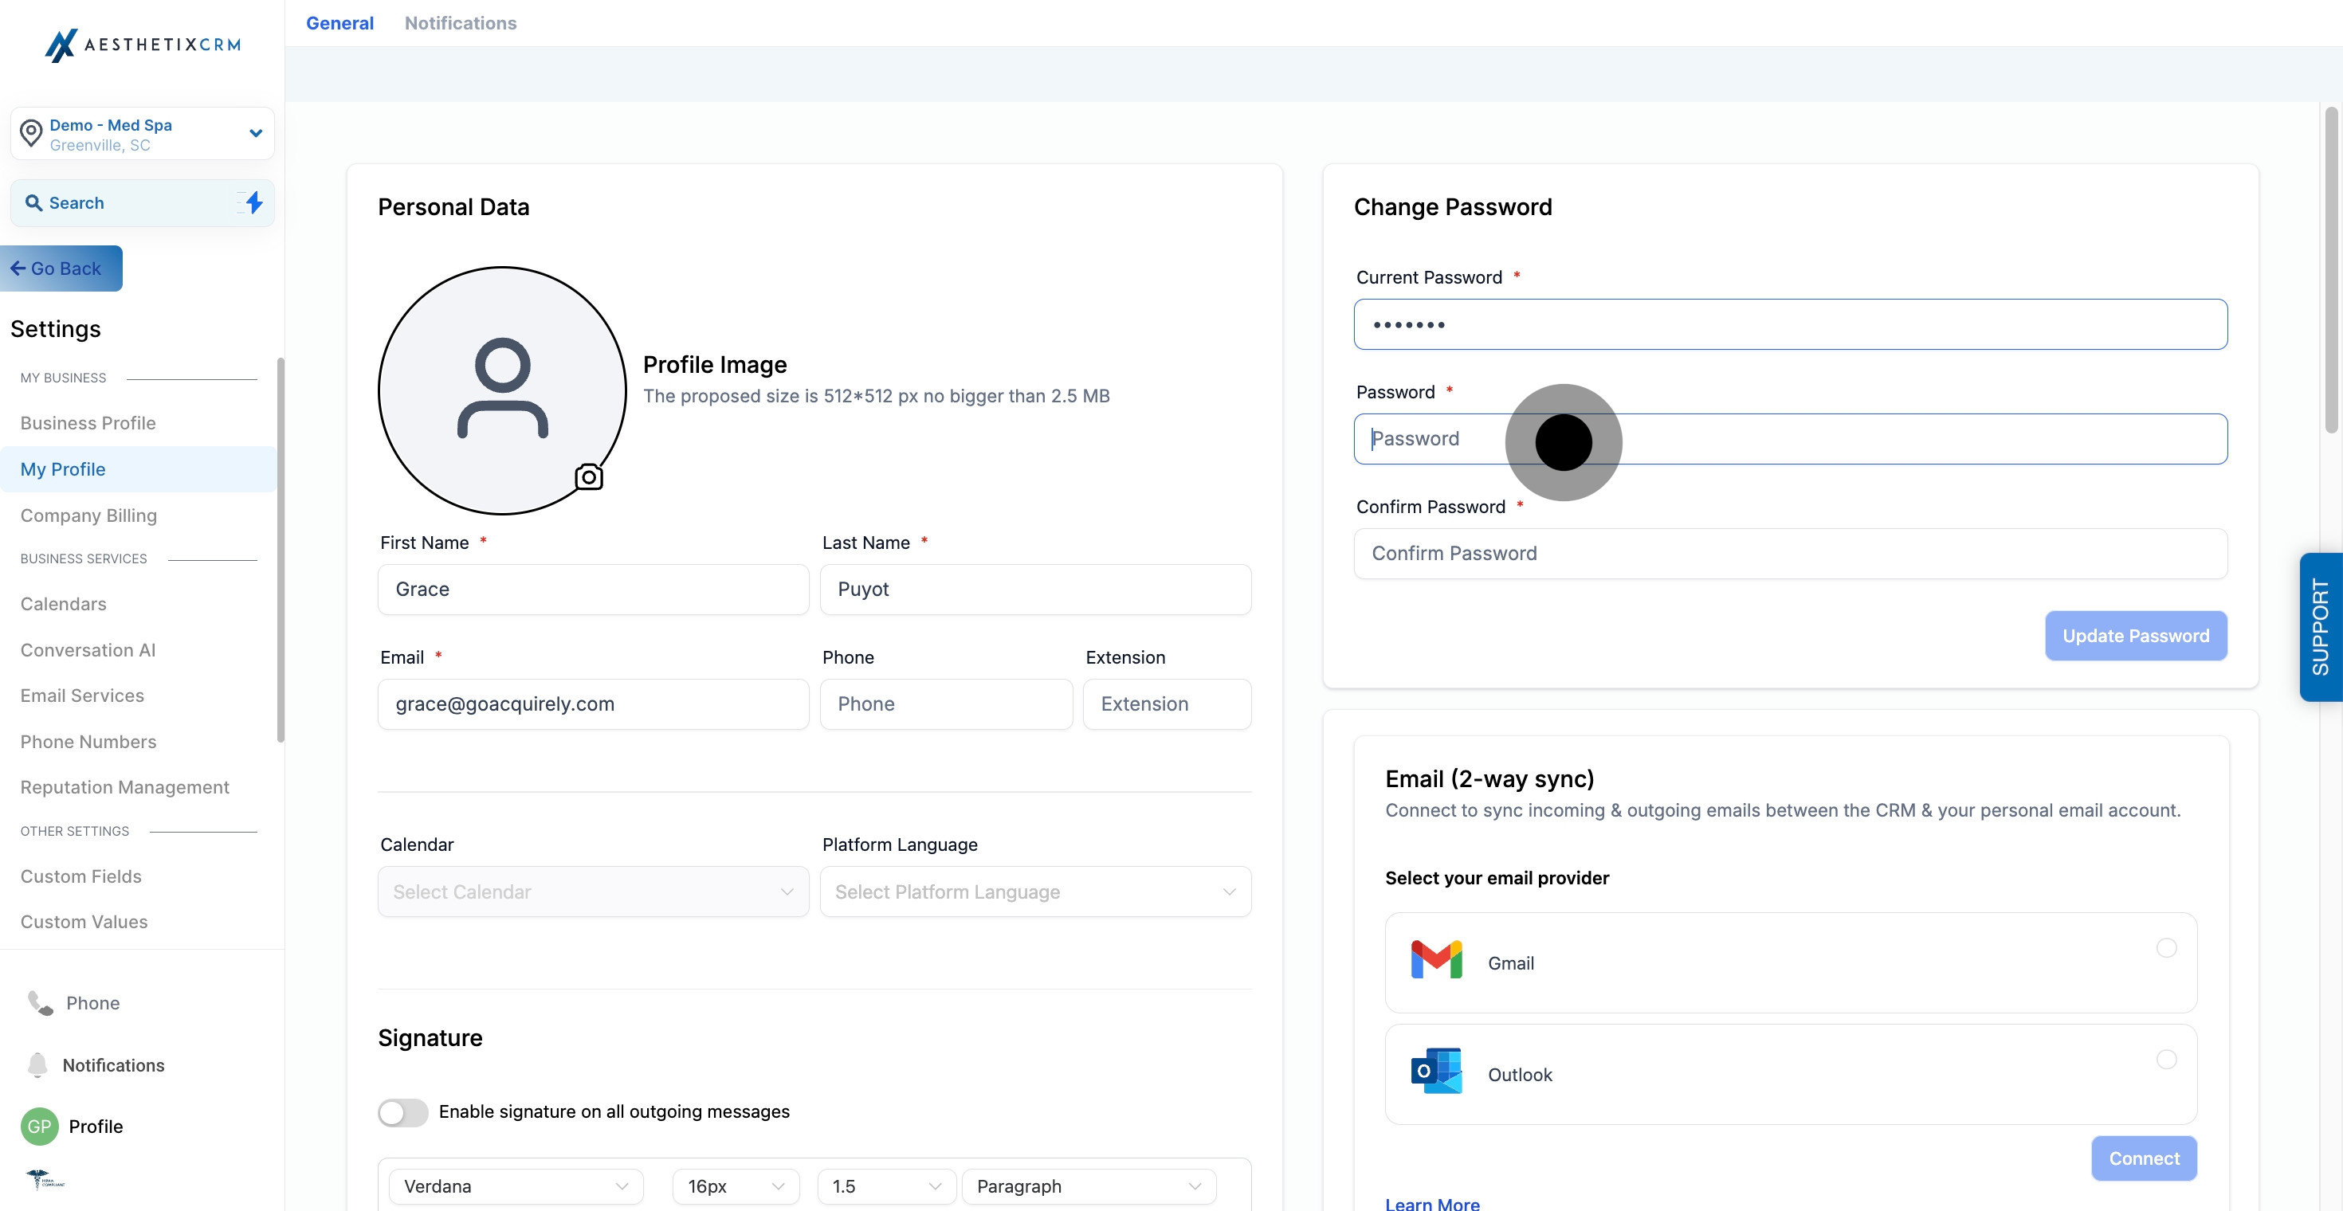Open the Select Calendar dropdown
The width and height of the screenshot is (2343, 1211).
click(593, 892)
